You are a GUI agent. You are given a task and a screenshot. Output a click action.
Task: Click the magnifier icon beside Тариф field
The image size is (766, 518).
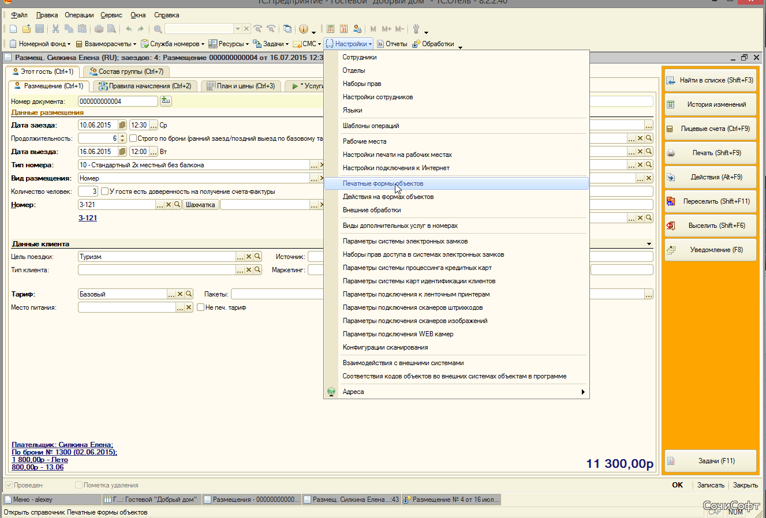(188, 294)
